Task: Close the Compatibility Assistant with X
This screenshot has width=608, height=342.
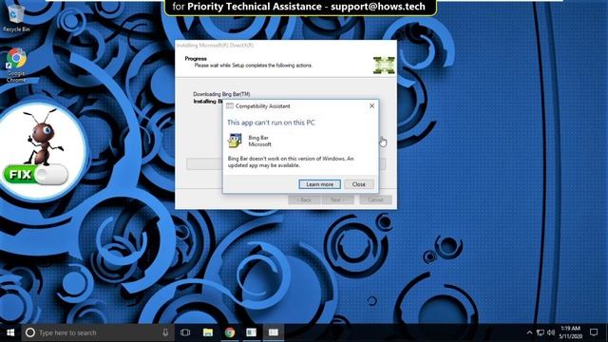Action: click(x=371, y=105)
